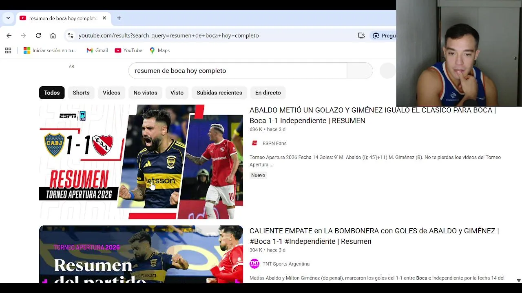This screenshot has width=522, height=293.
Task: Open the tab search dropdown arrow
Action: coord(8,18)
